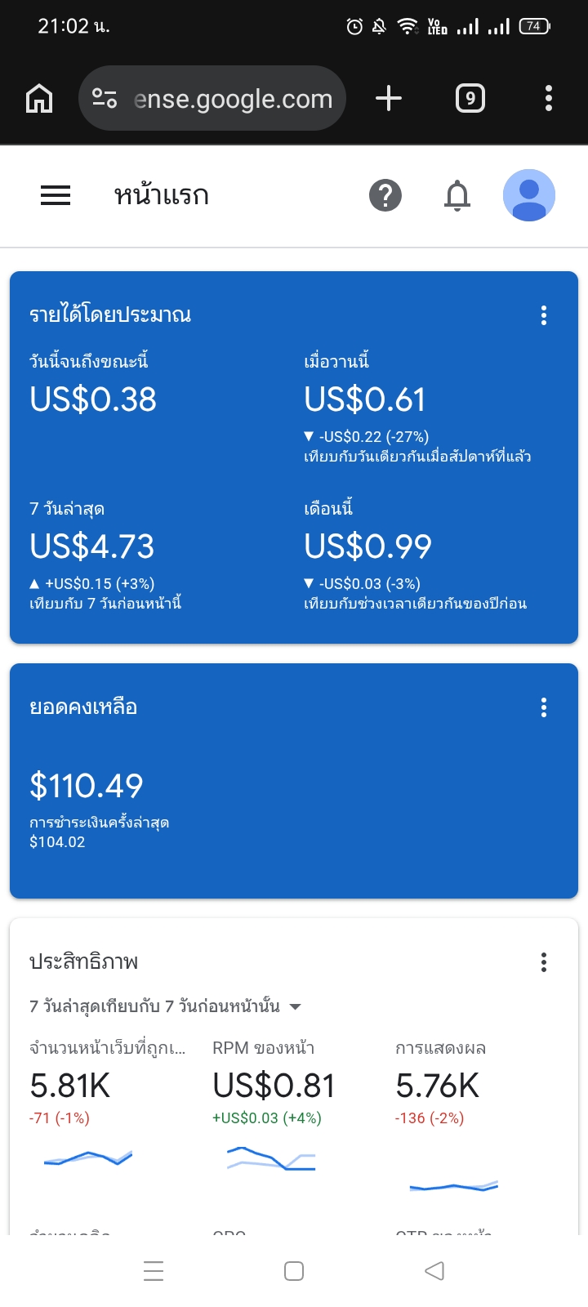Open the hamburger navigation menu
The width and height of the screenshot is (588, 1307).
click(x=56, y=196)
